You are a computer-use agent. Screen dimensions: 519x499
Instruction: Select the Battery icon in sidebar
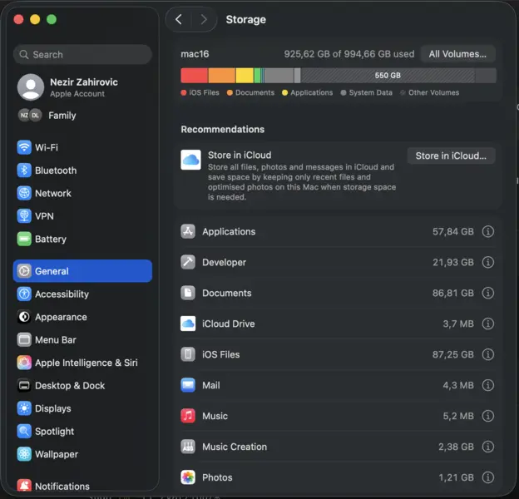(x=24, y=239)
